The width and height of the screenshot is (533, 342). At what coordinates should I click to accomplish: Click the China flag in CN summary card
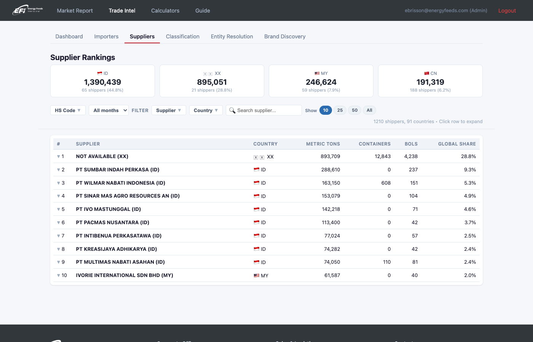[426, 73]
